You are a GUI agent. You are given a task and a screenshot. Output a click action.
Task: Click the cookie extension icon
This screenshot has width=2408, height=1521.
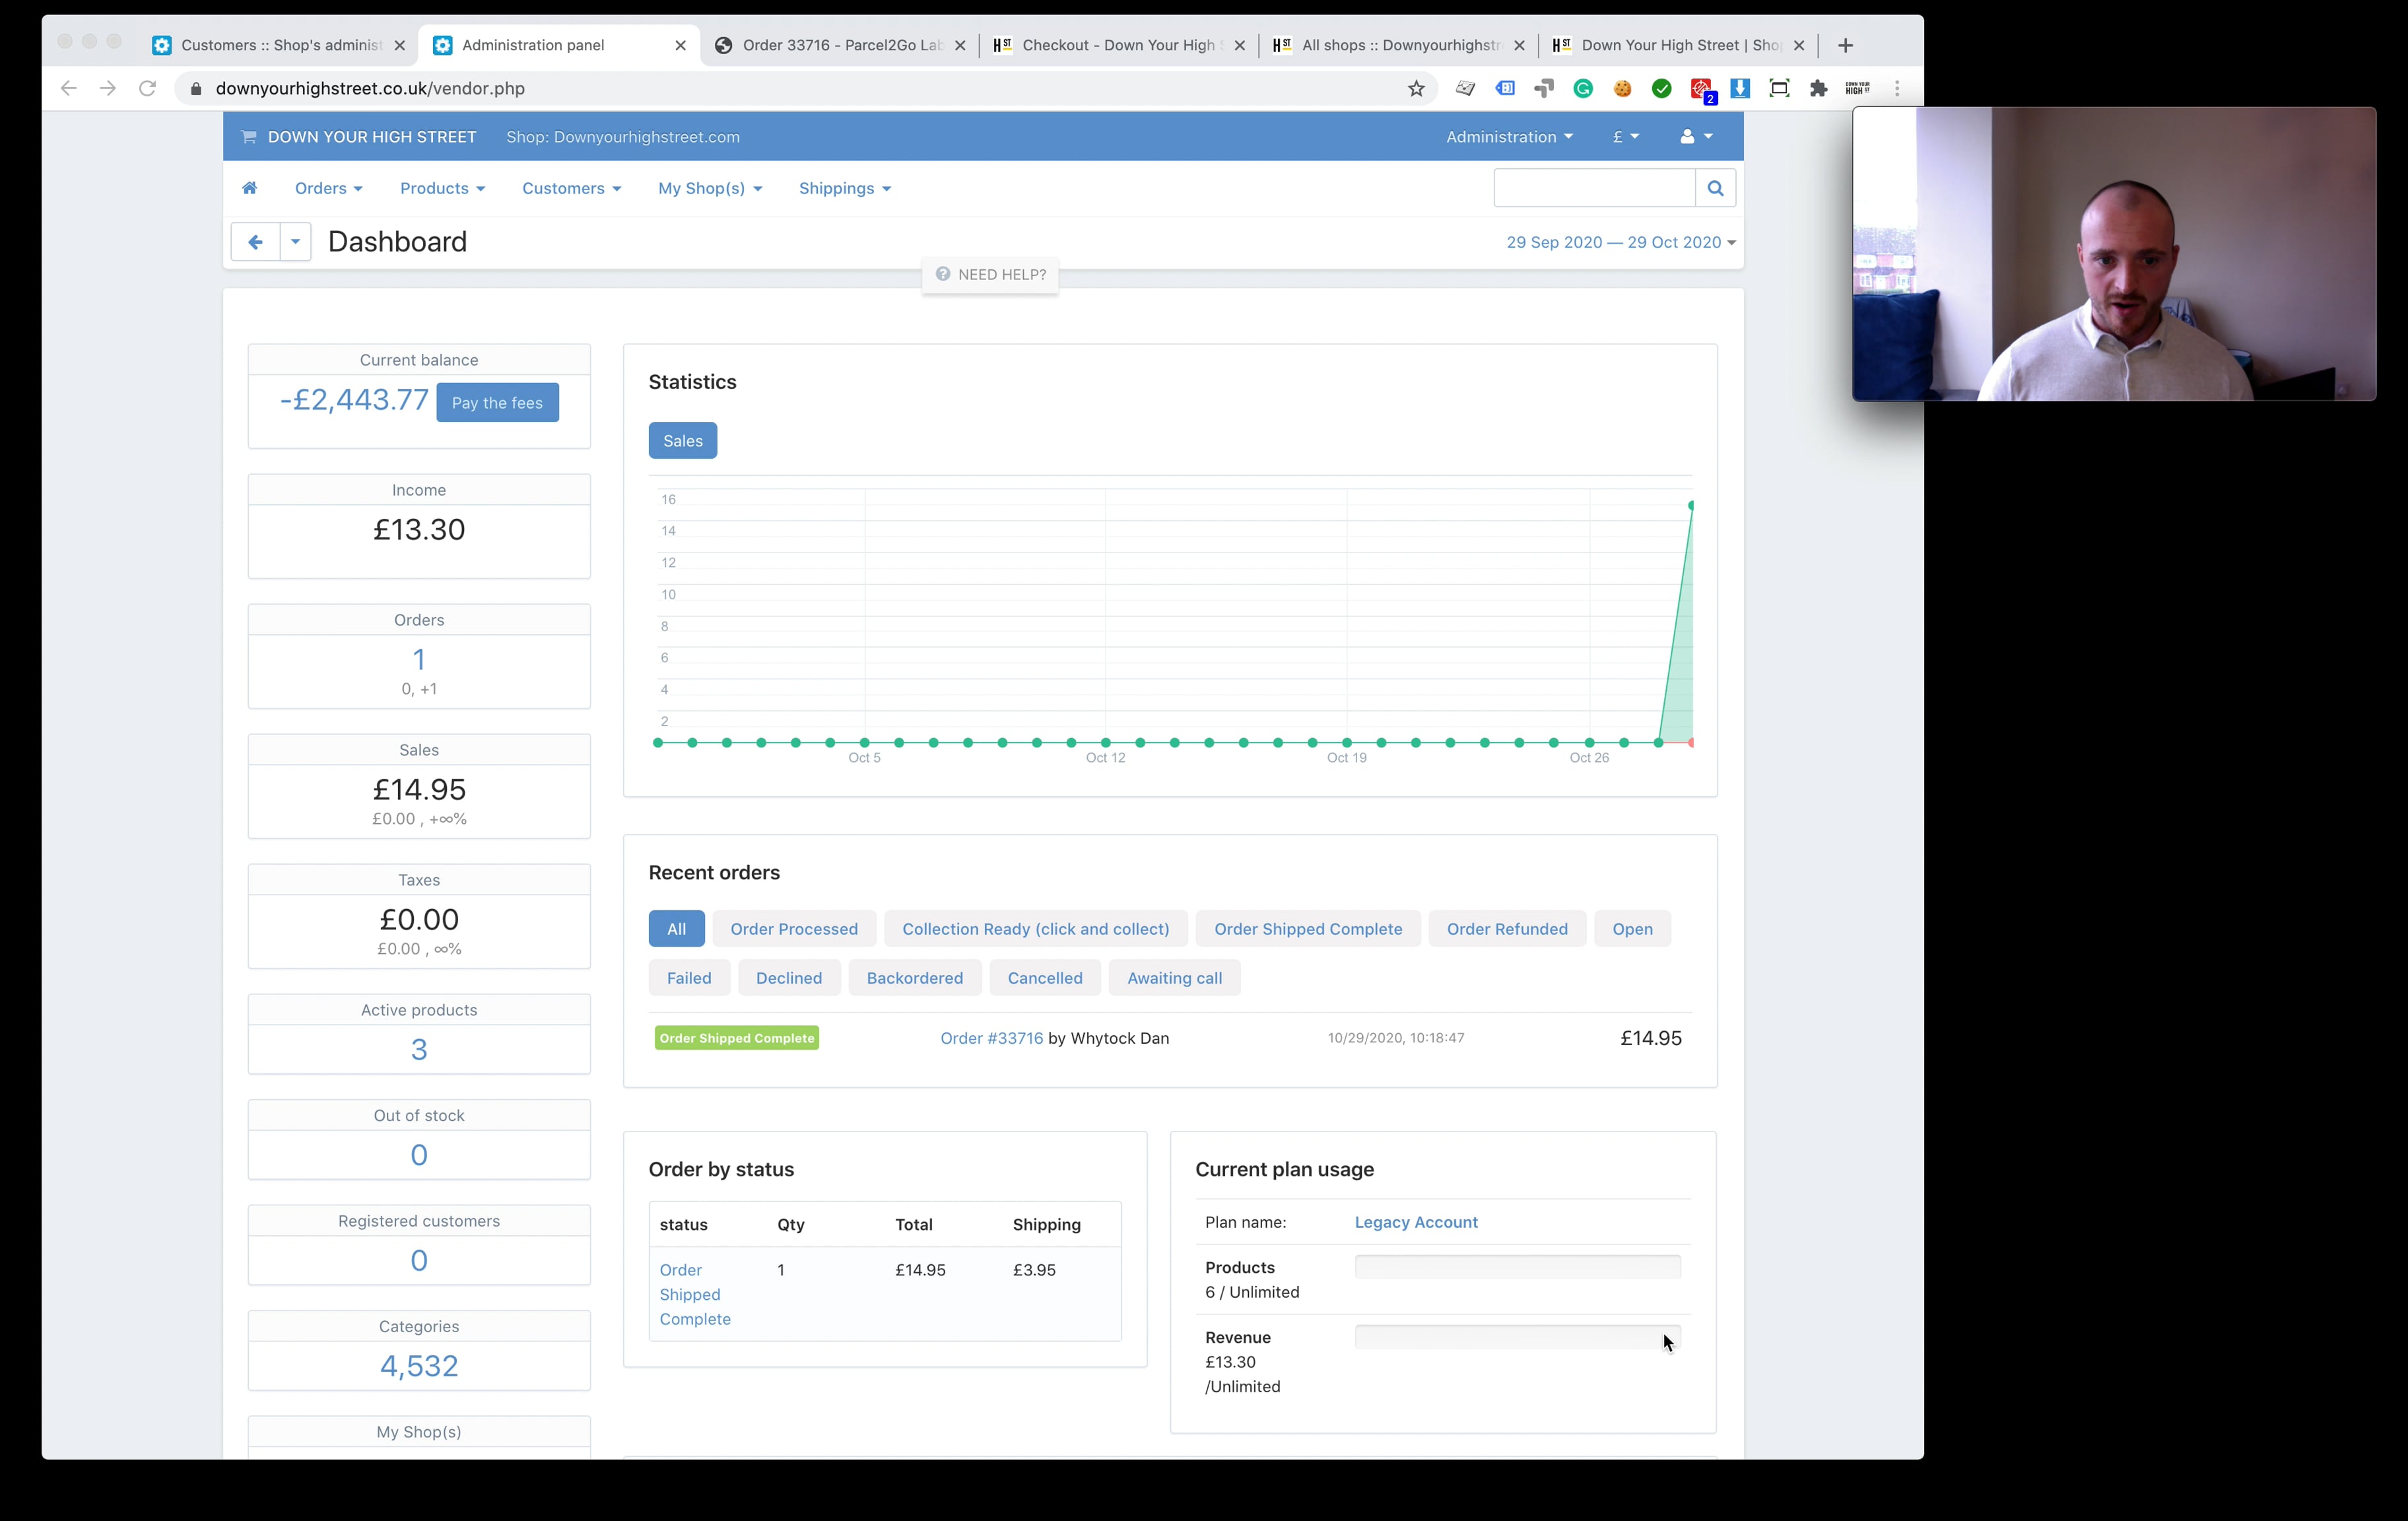tap(1622, 89)
